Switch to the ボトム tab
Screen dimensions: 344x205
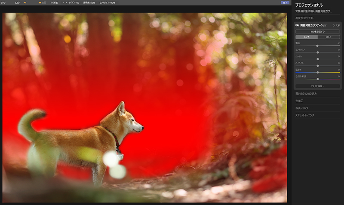(329, 37)
